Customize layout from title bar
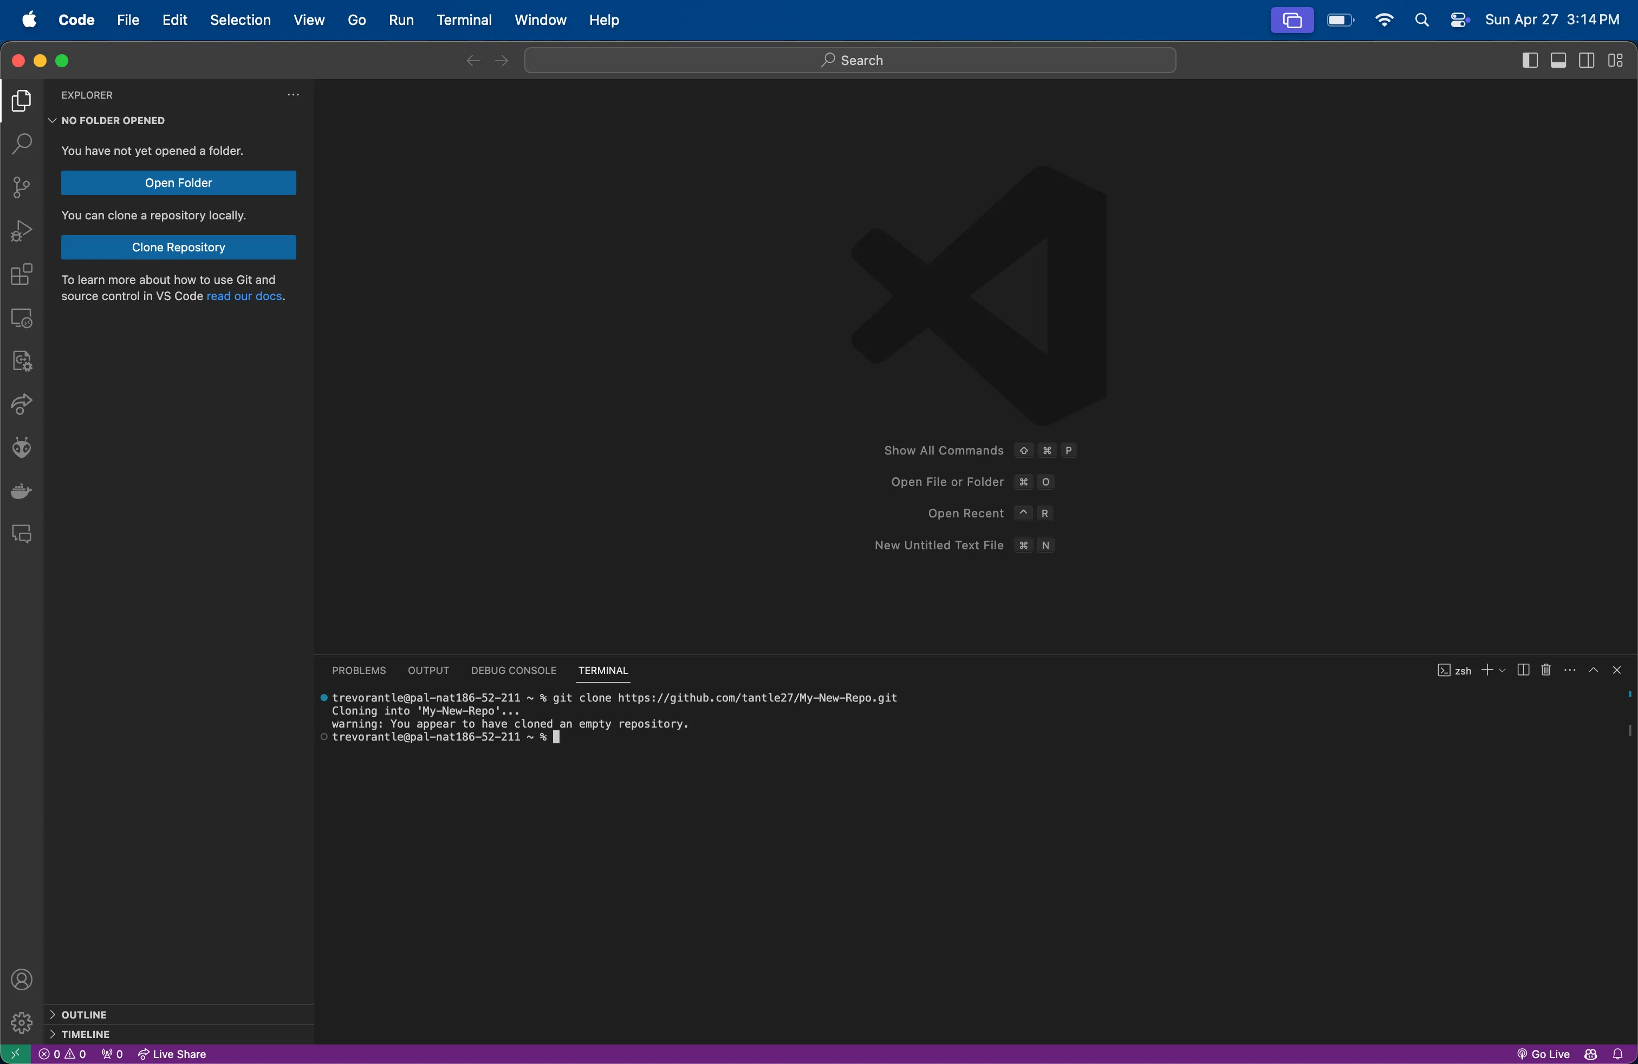 (1616, 61)
